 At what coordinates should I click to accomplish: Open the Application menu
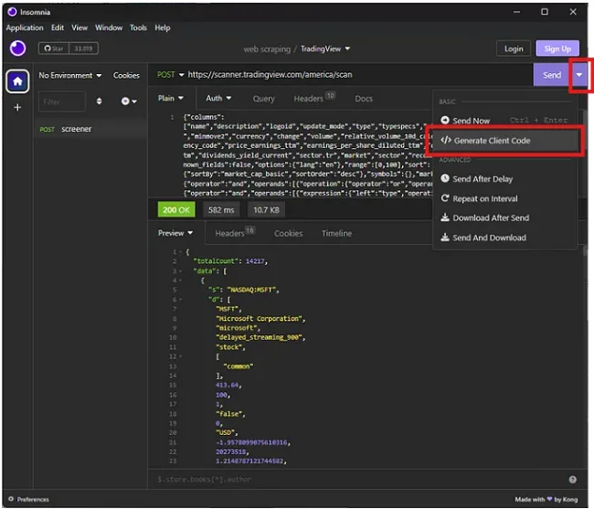(x=25, y=27)
